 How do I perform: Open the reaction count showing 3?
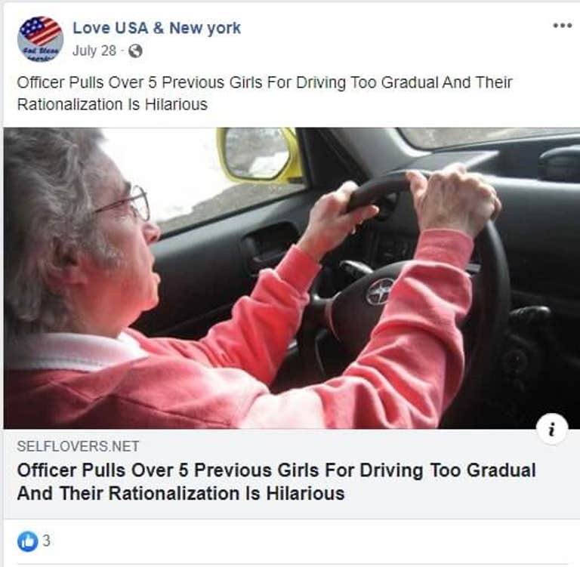[46, 541]
